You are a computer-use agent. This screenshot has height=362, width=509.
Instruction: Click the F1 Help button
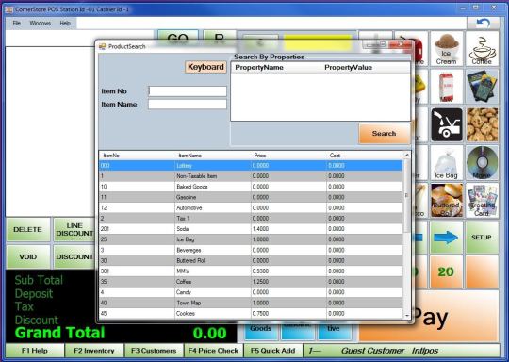click(x=35, y=351)
